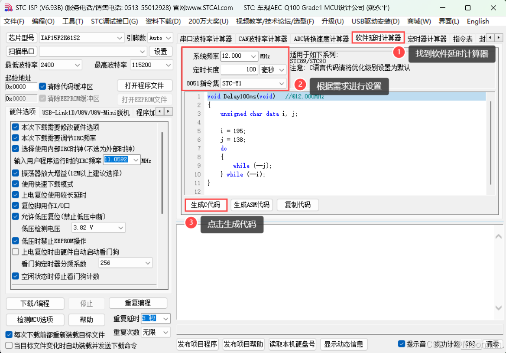
Task: Enable 当目标文件变化时自动装载 checkbox
Action: click(9, 346)
